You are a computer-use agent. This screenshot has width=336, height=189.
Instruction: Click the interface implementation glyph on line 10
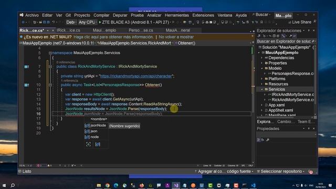point(27,85)
